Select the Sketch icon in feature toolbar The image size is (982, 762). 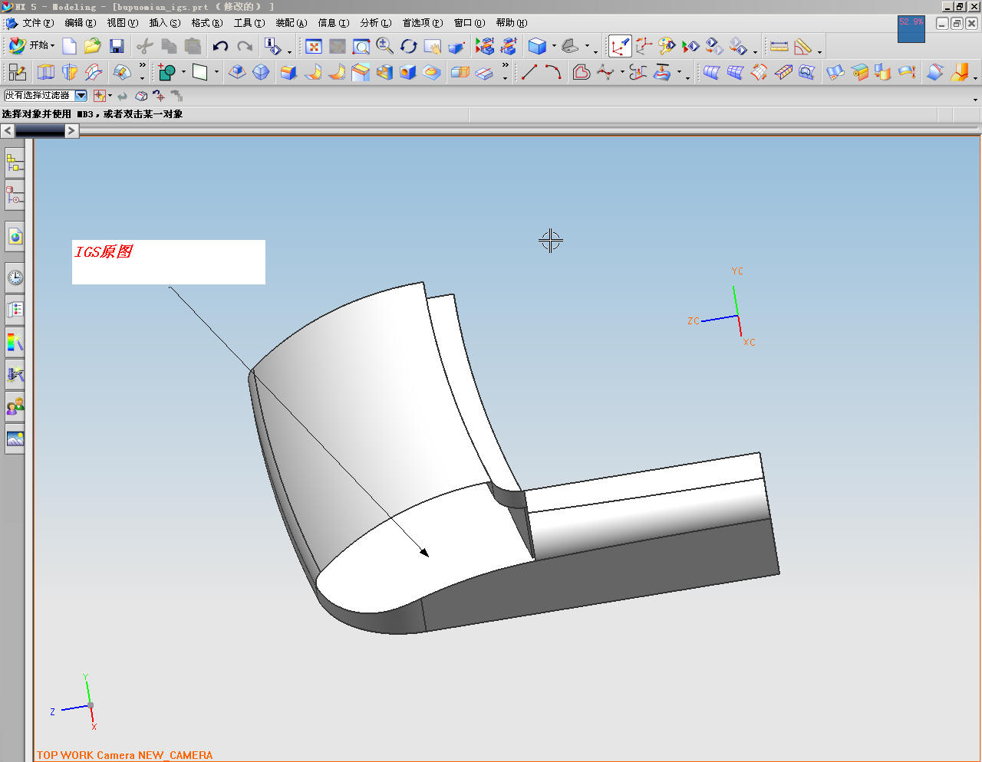(17, 72)
